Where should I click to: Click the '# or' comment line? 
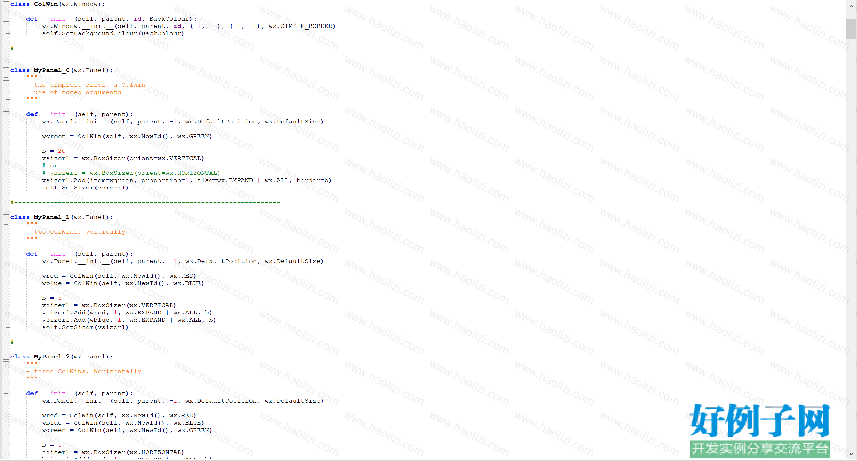pyautogui.click(x=50, y=166)
